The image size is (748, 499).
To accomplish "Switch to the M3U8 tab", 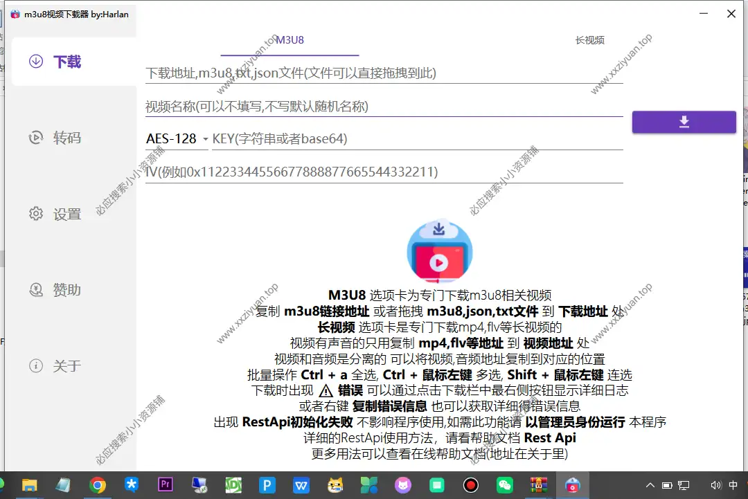I will 289,40.
